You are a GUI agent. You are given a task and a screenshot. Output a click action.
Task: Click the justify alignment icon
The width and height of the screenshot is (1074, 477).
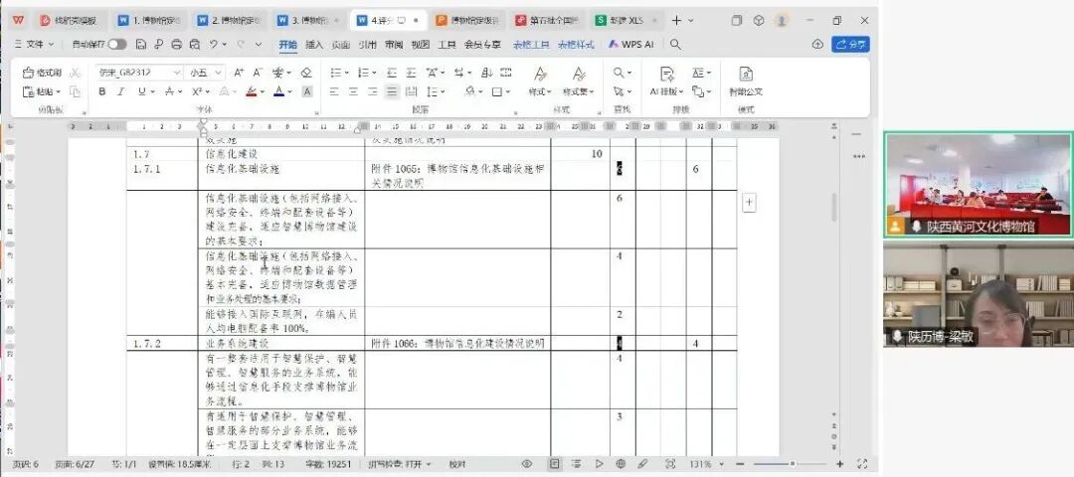pos(392,91)
